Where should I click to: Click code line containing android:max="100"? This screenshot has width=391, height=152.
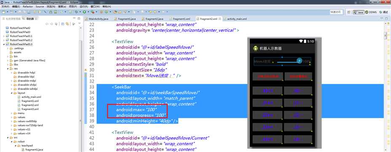(137, 110)
